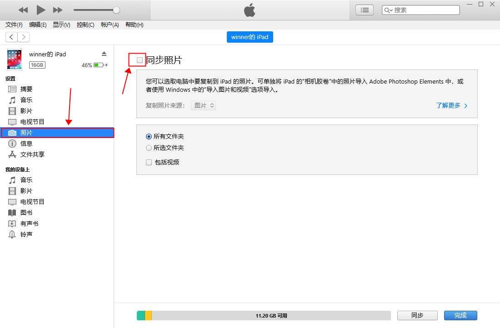Open the 文件(F) menu
Viewport: 500px width, 328px height.
pos(14,25)
